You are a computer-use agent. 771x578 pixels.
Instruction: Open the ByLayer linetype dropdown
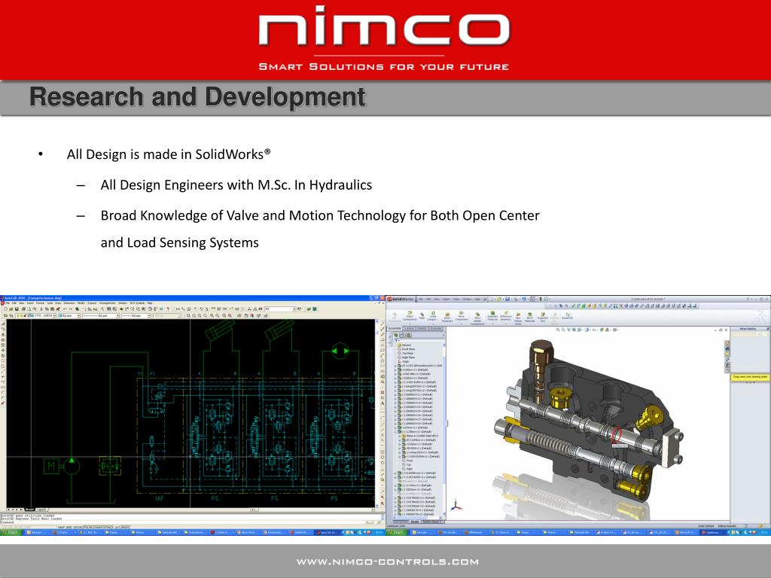(101, 315)
